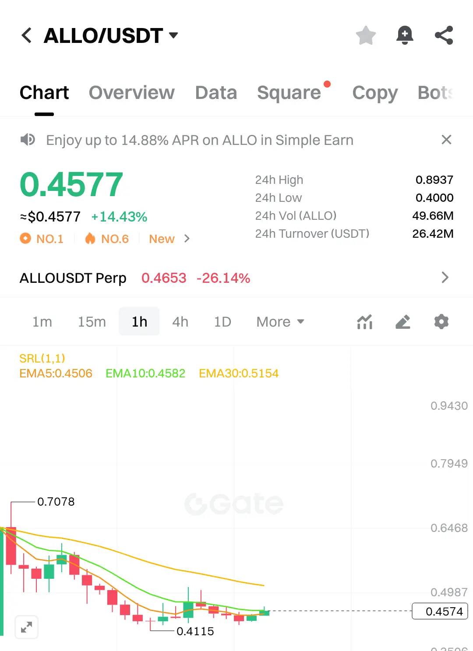Expand the More timeframes dropdown
Image resolution: width=473 pixels, height=651 pixels.
tap(280, 322)
